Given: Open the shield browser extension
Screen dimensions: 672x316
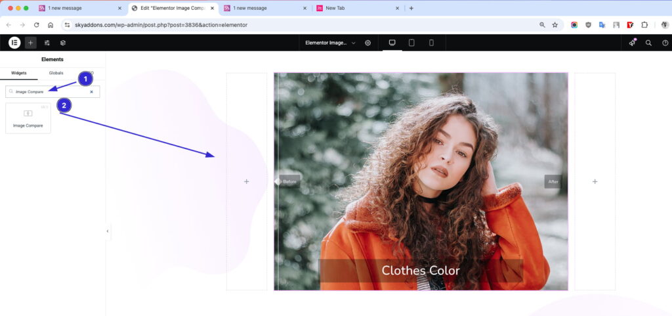Looking at the screenshot, I should point(589,26).
